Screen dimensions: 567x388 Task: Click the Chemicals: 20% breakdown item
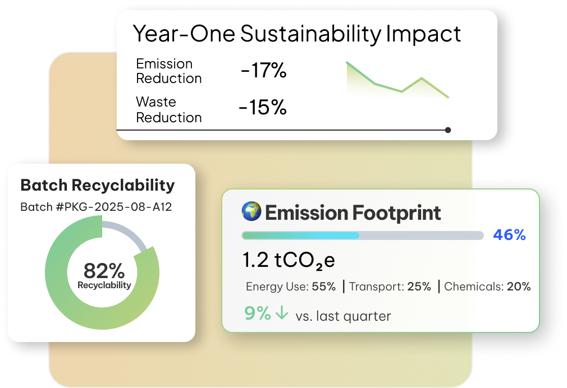(x=487, y=287)
